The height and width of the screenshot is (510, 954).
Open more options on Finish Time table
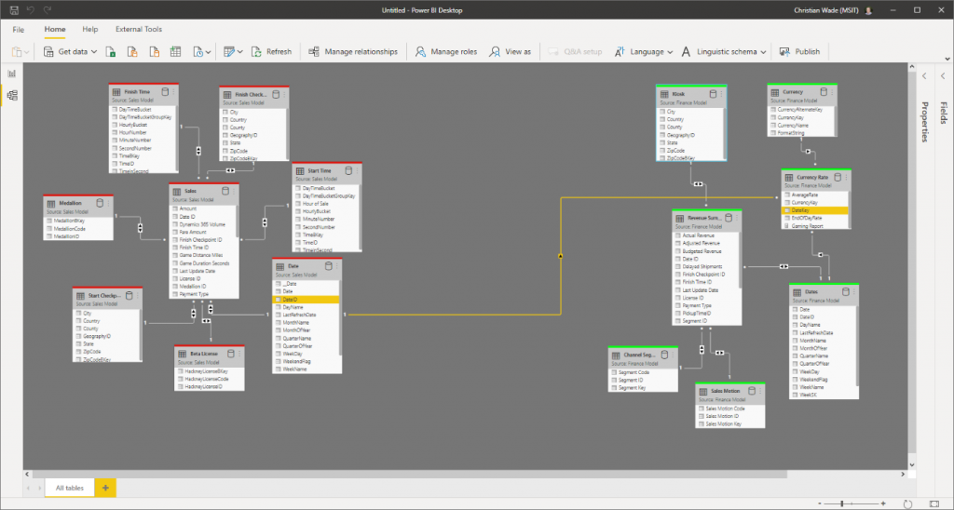174,92
